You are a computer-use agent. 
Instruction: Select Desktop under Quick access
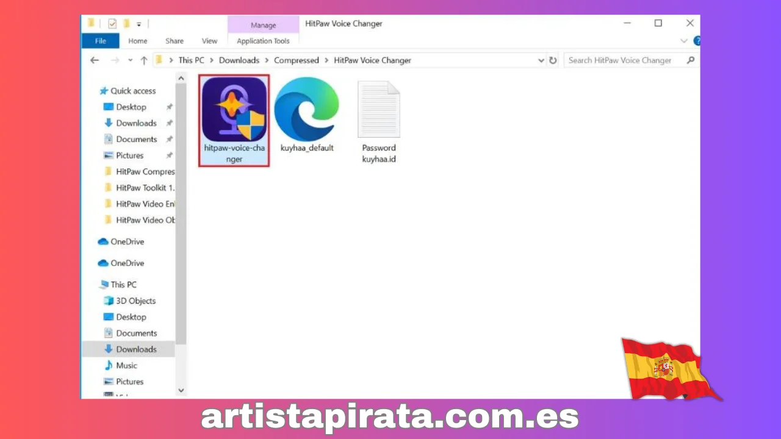click(131, 107)
